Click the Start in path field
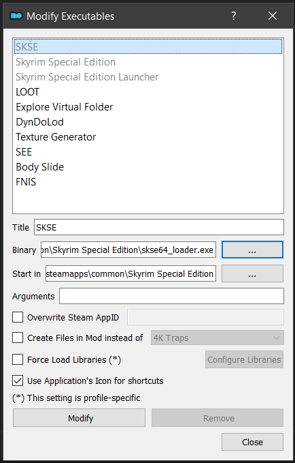 [131, 273]
